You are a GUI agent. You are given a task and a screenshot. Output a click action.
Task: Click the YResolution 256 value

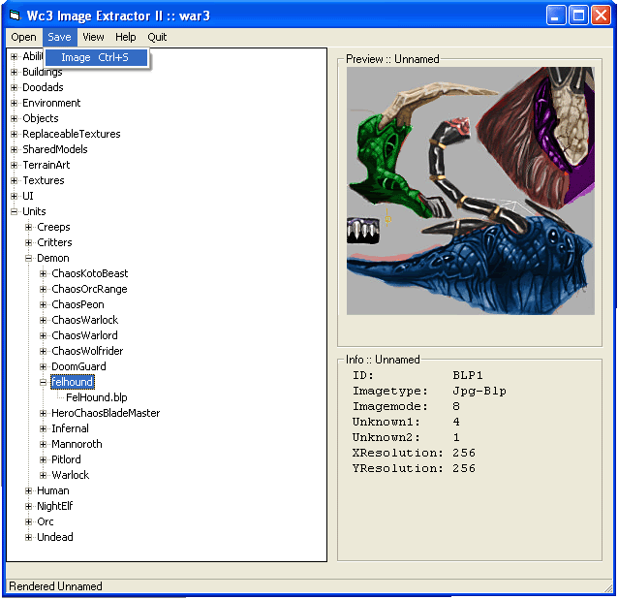(x=463, y=468)
